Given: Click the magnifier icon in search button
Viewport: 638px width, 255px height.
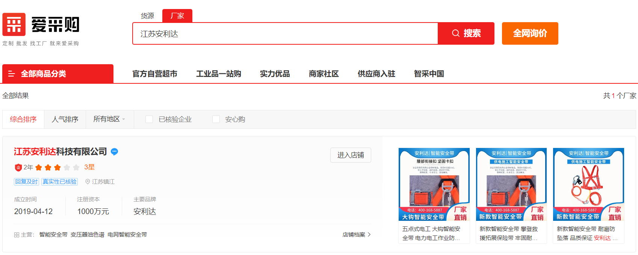Looking at the screenshot, I should click(x=455, y=33).
